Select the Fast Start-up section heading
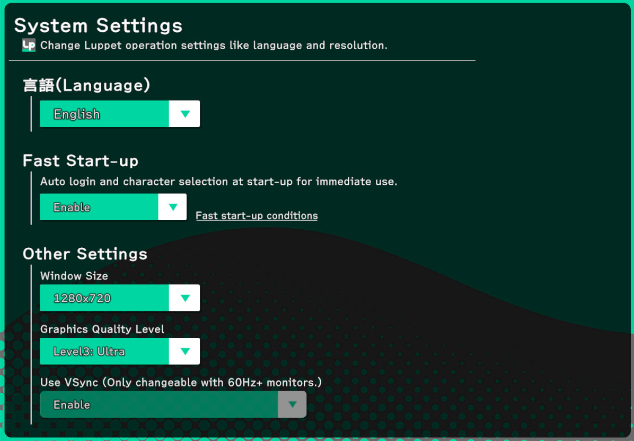Screen dimensions: 634x441 (81, 160)
